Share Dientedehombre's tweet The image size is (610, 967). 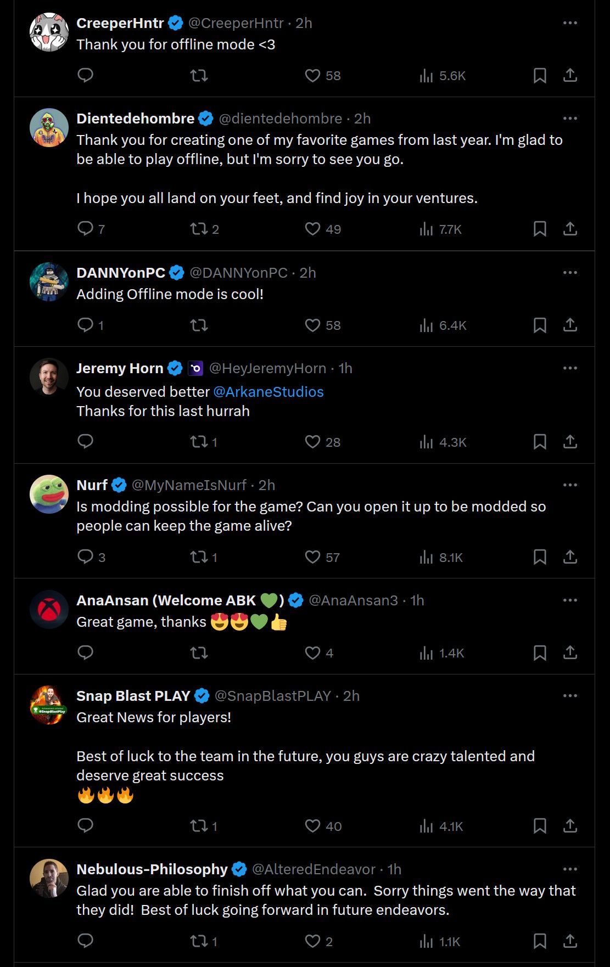pos(570,229)
